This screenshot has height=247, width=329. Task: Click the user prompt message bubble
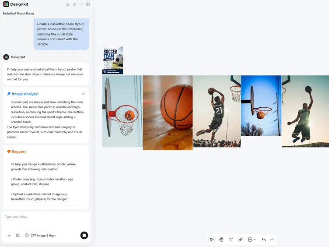[x=61, y=34]
